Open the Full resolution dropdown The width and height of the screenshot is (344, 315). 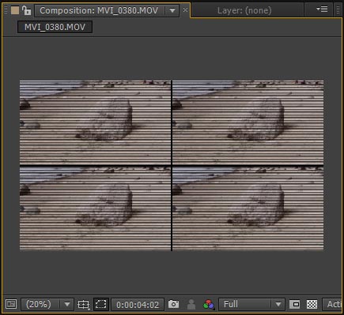(x=251, y=305)
